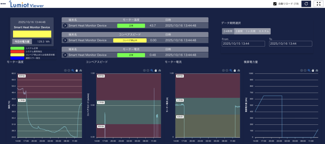
Task: Zoom in on the モーター温度 chart
Action: [65, 70]
